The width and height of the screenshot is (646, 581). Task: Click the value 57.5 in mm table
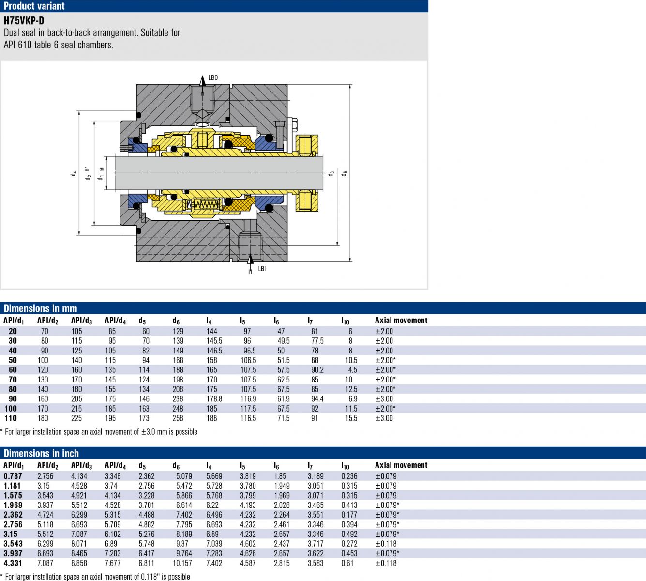click(284, 370)
